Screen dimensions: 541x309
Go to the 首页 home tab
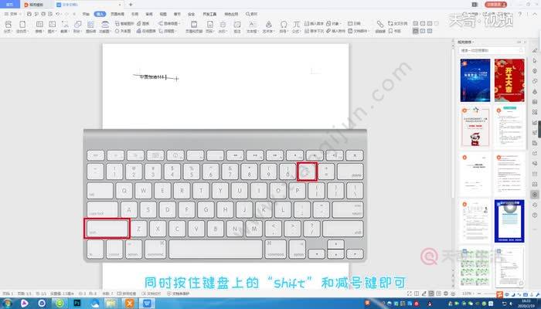pos(9,5)
